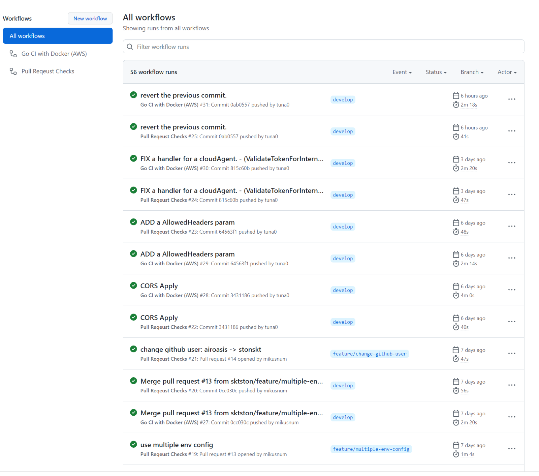Open the three-dot menu for run #19
Viewport: 539px width, 476px height.
(x=512, y=449)
